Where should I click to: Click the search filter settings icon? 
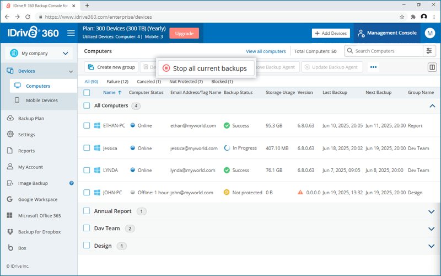point(429,51)
